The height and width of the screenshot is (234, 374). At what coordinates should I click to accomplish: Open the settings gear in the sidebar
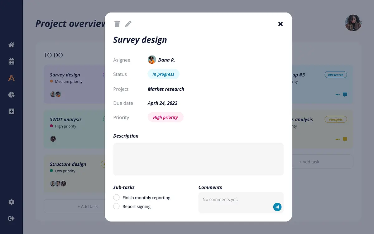(12, 202)
